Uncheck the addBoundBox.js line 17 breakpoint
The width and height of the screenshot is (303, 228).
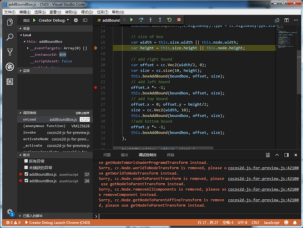[x=26, y=174]
